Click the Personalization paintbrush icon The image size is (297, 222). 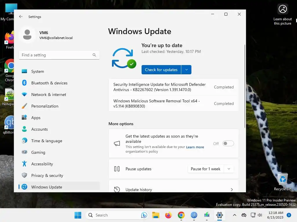click(x=24, y=106)
